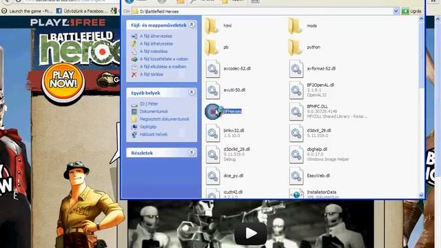
Task: Click scroll-down arrow of file list
Action: point(421,195)
